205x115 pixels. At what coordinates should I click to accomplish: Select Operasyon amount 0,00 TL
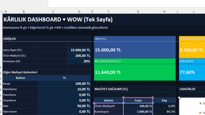tap(65, 111)
